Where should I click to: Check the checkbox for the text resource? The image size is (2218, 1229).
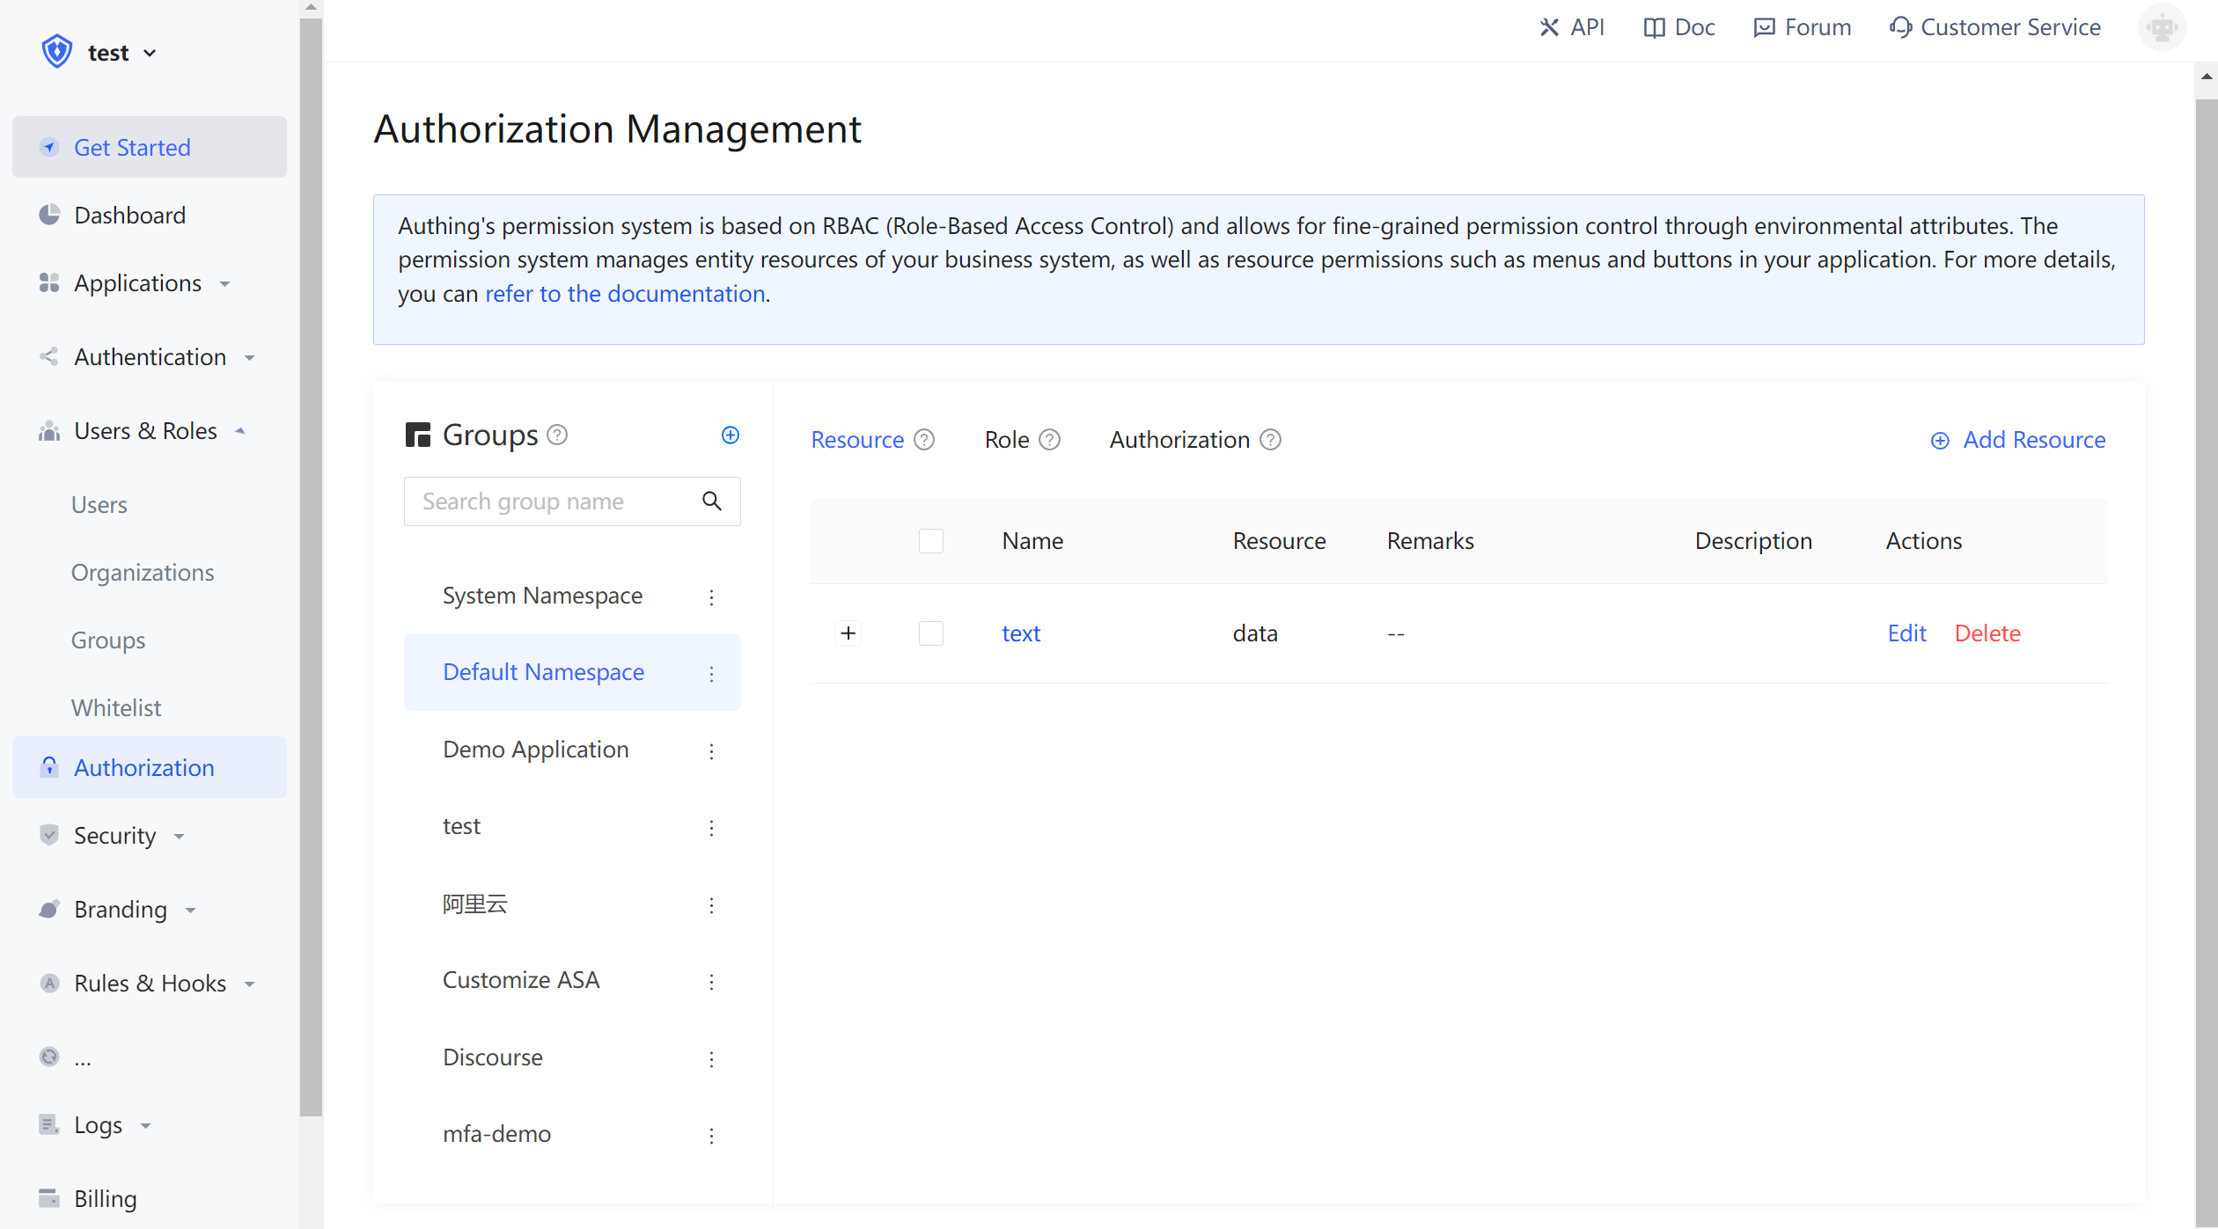[930, 633]
